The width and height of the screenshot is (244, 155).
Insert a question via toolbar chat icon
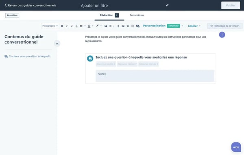pos(138,26)
